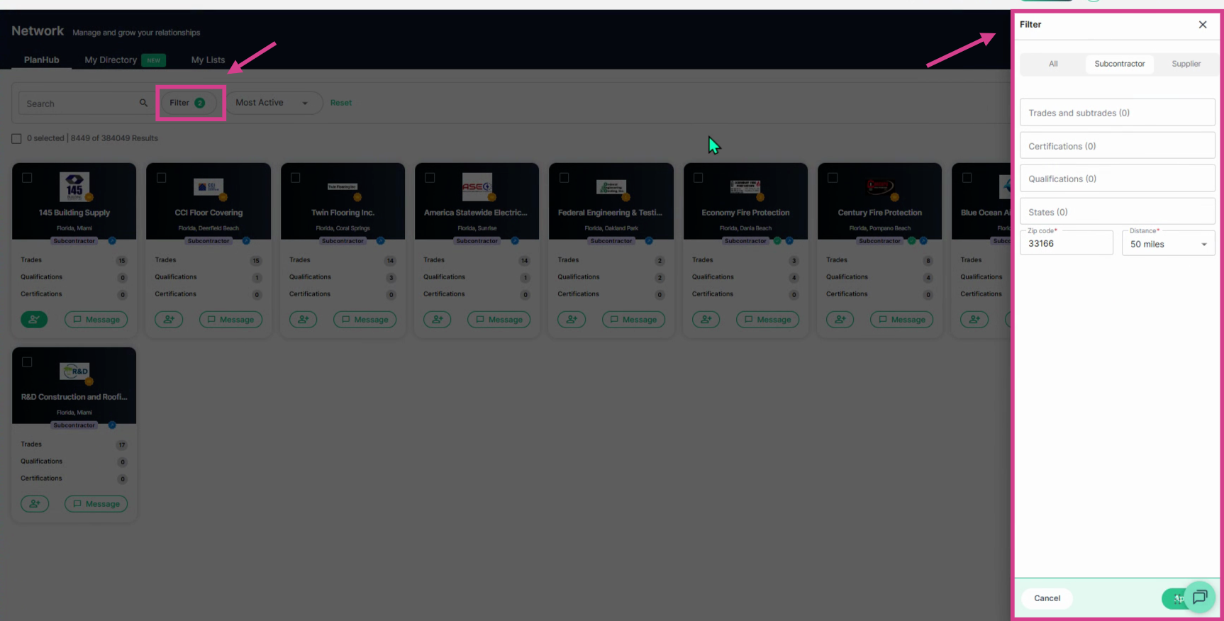The width and height of the screenshot is (1224, 621).
Task: Click the Filter button beside Search
Action: click(188, 103)
